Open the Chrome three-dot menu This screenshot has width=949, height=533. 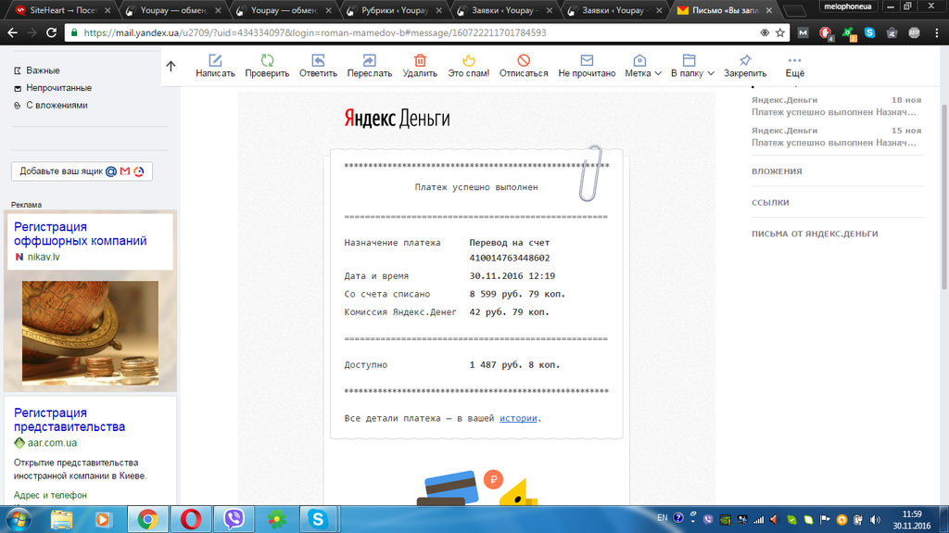(x=936, y=32)
